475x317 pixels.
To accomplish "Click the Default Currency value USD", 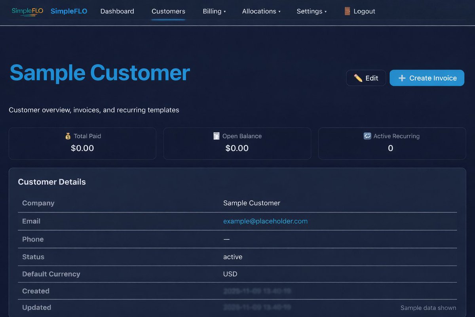I will pos(230,274).
